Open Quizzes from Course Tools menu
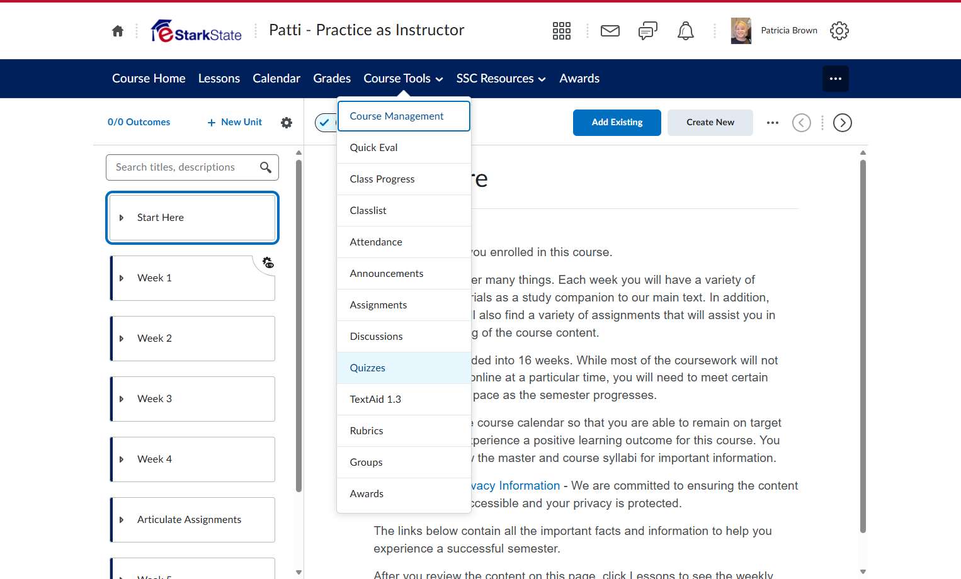 click(x=404, y=368)
